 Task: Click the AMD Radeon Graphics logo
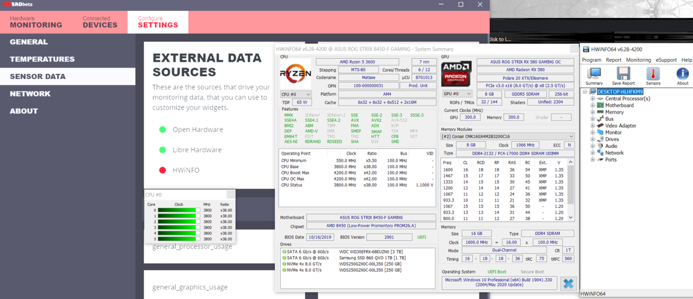point(456,73)
